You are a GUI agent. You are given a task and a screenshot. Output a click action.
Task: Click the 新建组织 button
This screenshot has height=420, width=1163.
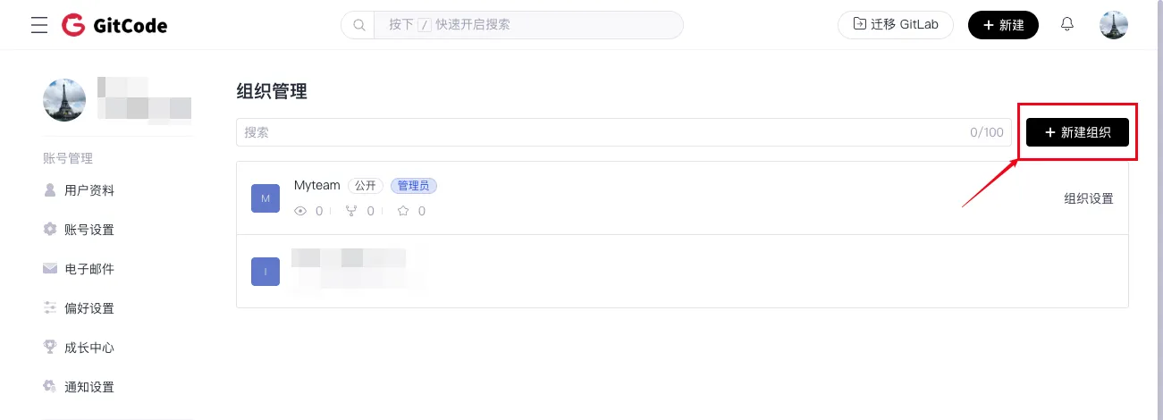pos(1077,132)
